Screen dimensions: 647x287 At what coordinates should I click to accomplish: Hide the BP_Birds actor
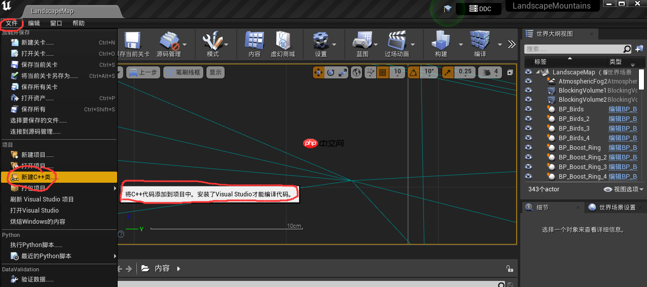pos(529,109)
